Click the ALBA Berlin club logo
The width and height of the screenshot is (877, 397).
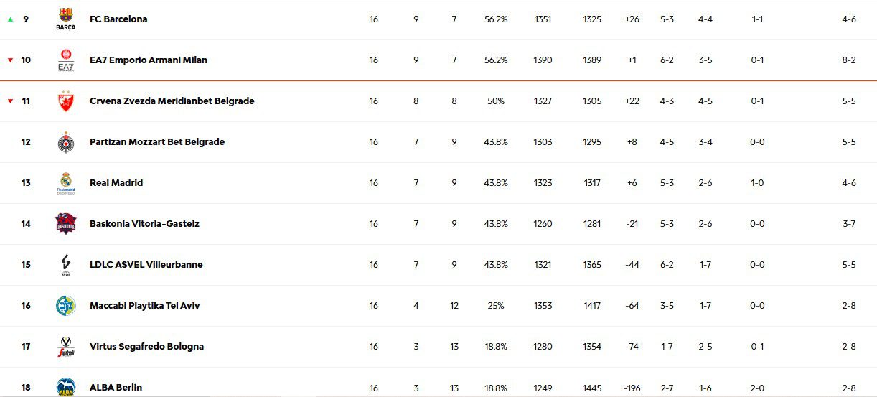[x=65, y=387]
